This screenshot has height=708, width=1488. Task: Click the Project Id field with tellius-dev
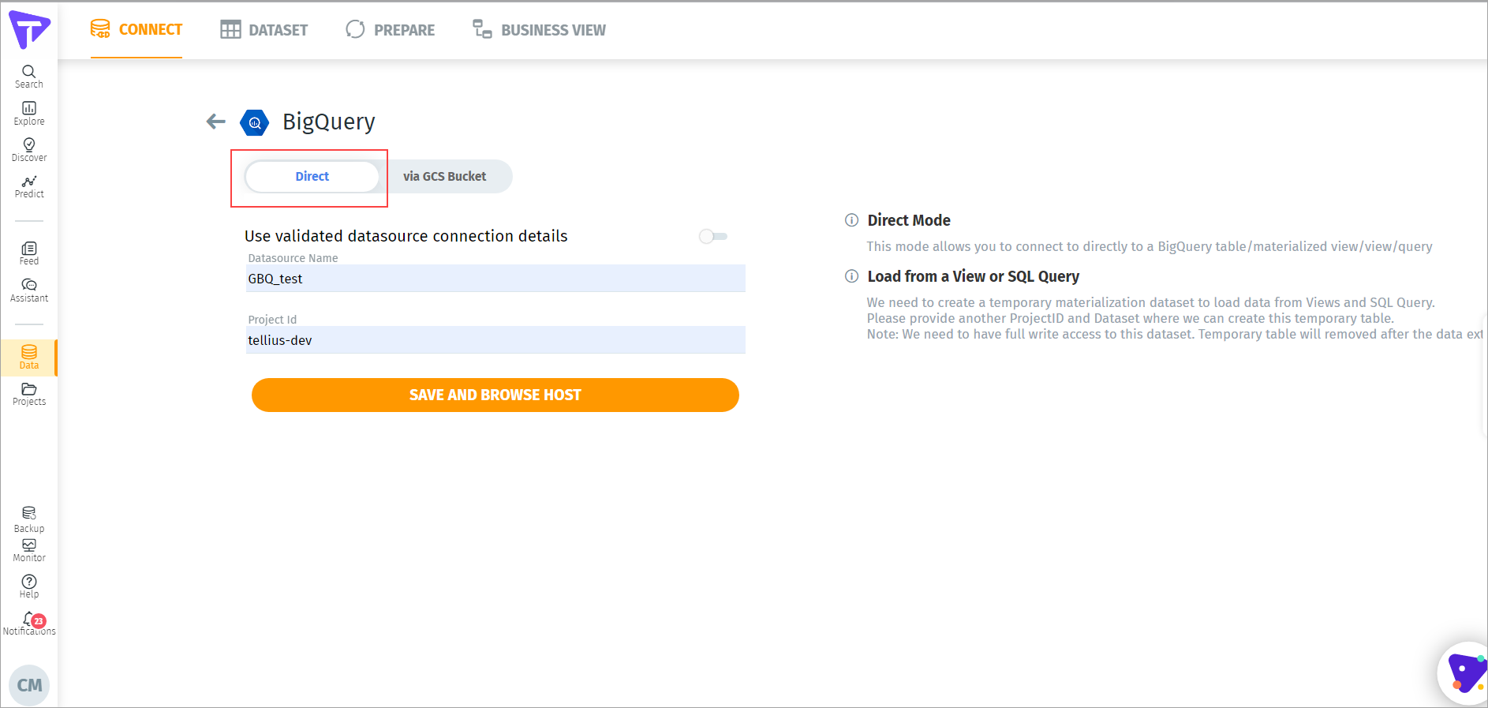[495, 340]
